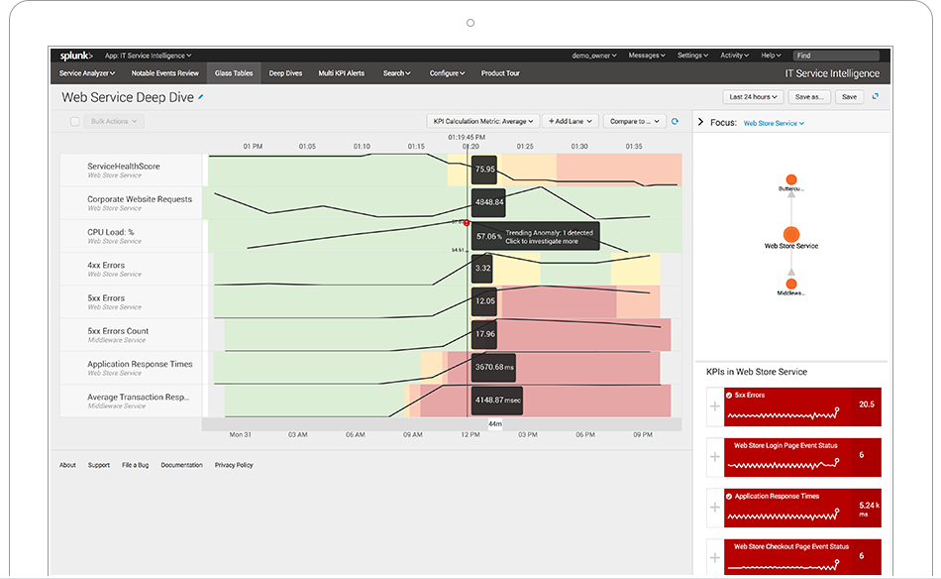Image resolution: width=941 pixels, height=579 pixels.
Task: Click the 12 PM mark on bottom timeline
Action: pyautogui.click(x=470, y=434)
